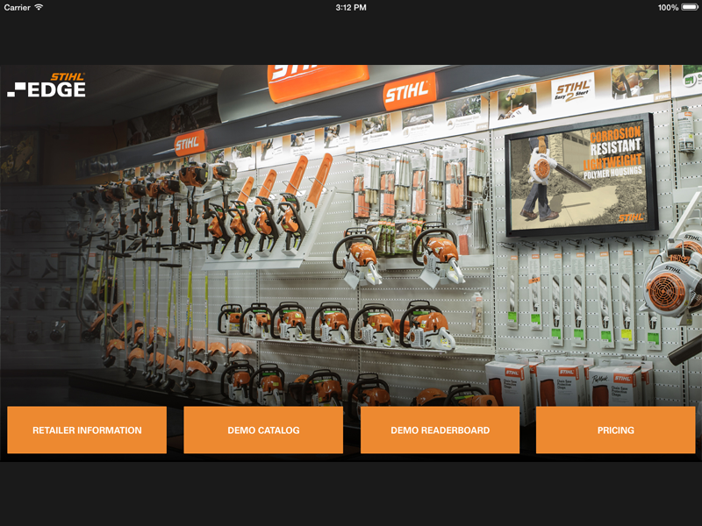
Task: Tap the 3:12 PM clock
Action: tap(351, 7)
